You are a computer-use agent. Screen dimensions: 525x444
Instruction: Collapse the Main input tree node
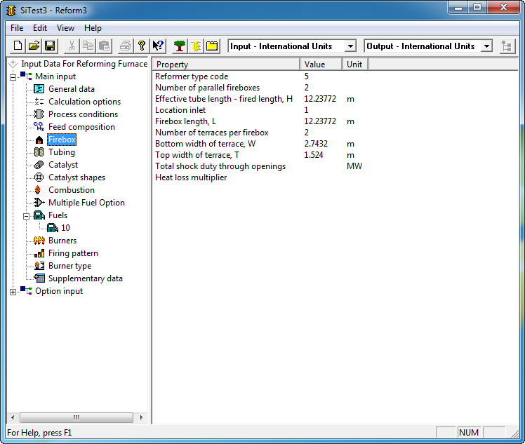tap(13, 77)
